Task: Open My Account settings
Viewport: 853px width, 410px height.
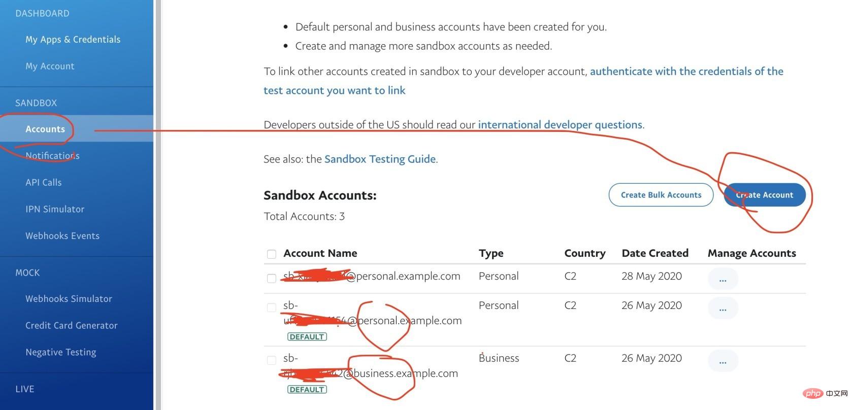Action: click(50, 66)
